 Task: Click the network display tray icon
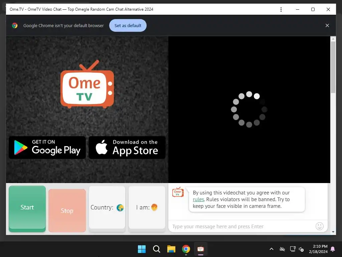293,249
